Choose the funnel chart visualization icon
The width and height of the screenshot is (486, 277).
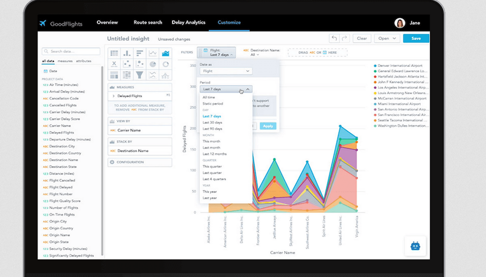coord(140,75)
